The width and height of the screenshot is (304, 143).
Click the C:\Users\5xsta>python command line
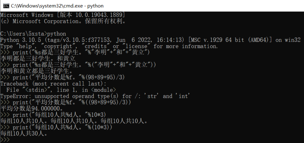click(x=33, y=34)
